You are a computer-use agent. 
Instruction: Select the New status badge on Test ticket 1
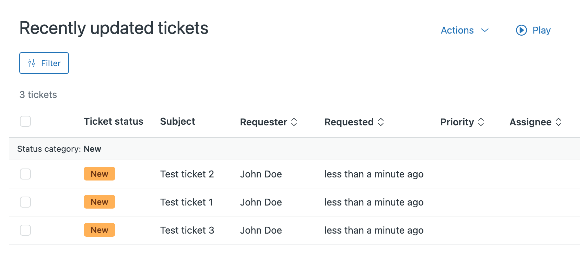click(99, 202)
